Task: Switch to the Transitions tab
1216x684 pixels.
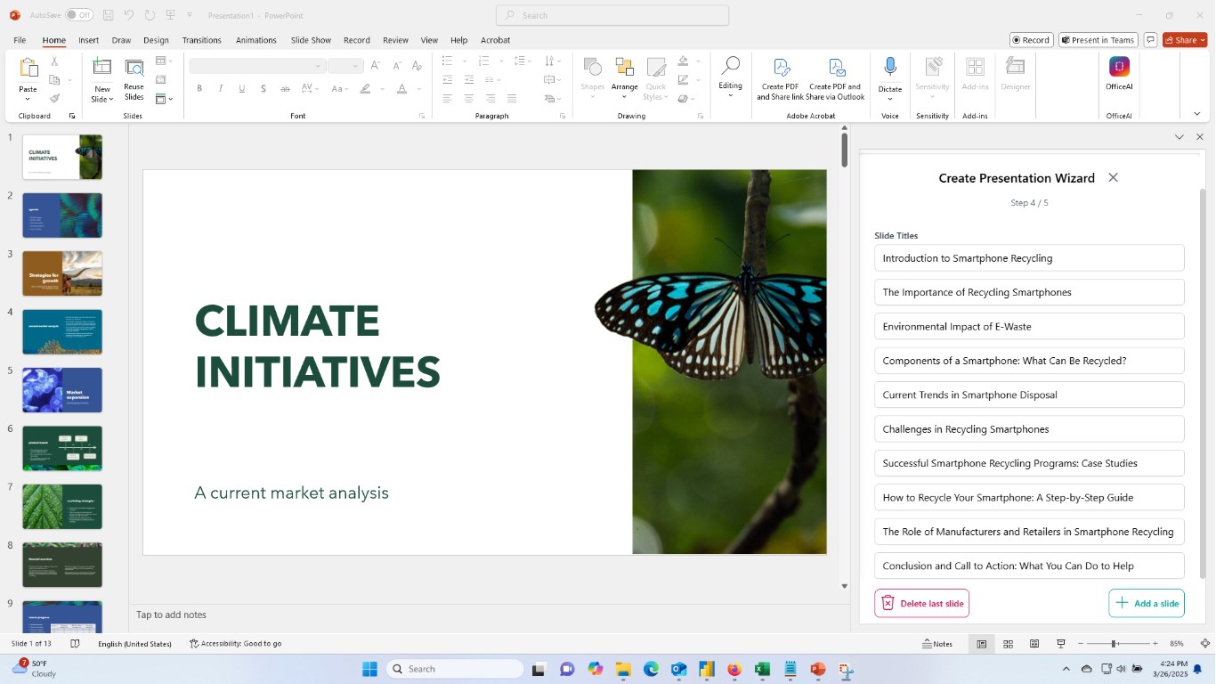Action: coord(201,40)
